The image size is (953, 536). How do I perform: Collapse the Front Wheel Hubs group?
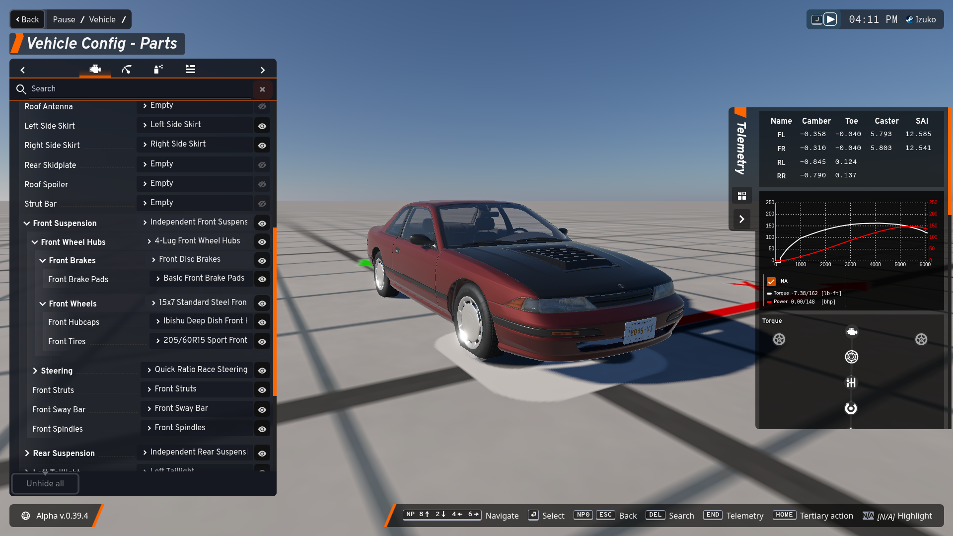(x=35, y=242)
